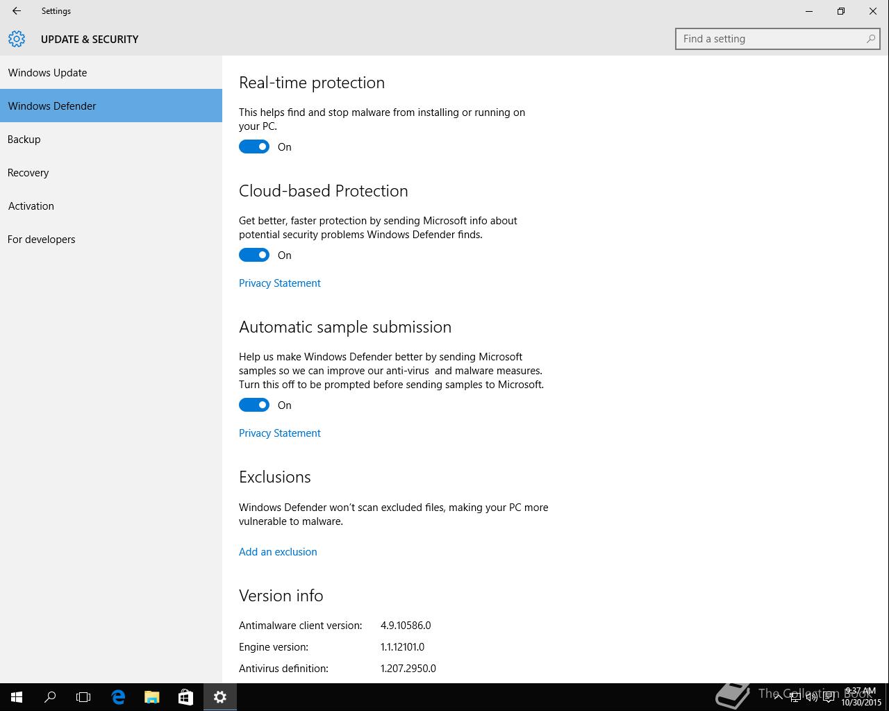Click the back arrow in Settings
Screen dimensions: 889x711
tap(17, 11)
